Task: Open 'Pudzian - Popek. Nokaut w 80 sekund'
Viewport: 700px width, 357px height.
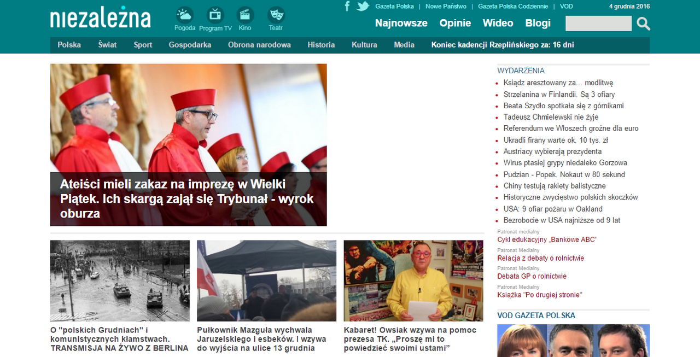Action: (x=564, y=174)
